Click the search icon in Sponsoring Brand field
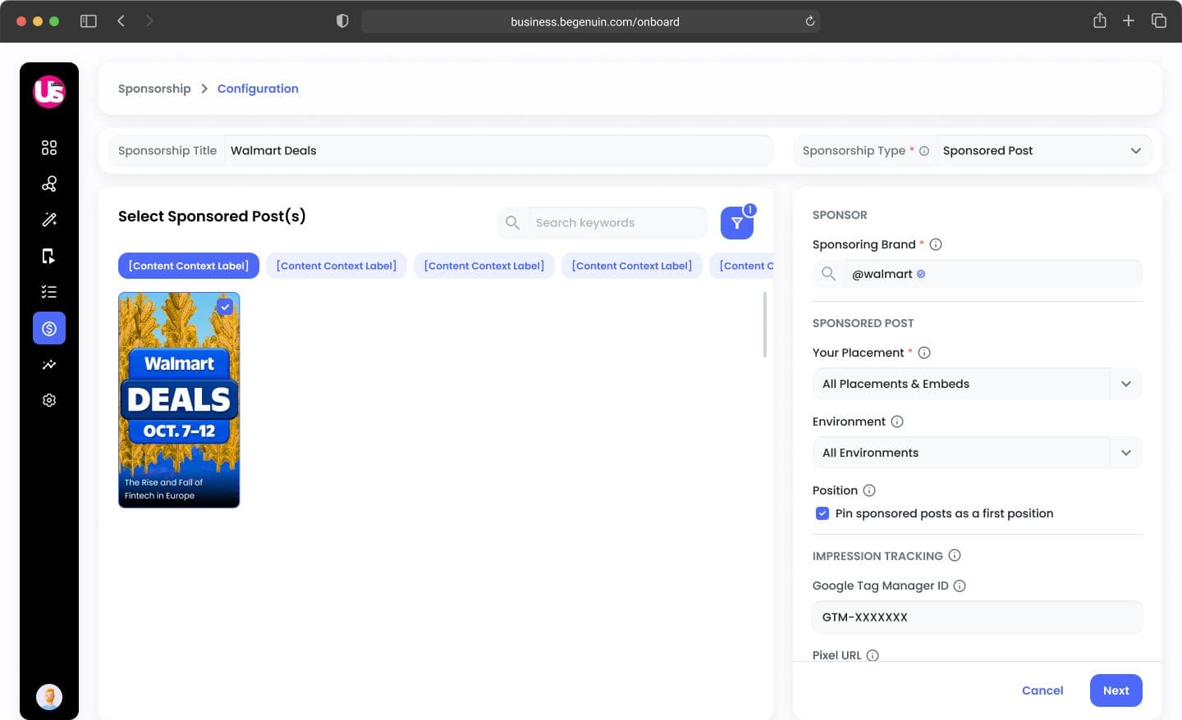The width and height of the screenshot is (1182, 720). point(828,274)
